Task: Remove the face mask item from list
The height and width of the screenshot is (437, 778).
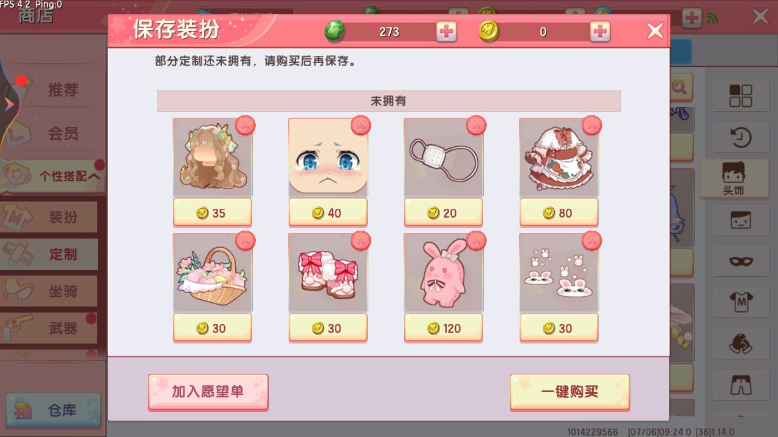Action: 477,126
